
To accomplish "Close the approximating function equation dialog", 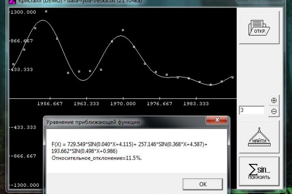I will (217, 120).
